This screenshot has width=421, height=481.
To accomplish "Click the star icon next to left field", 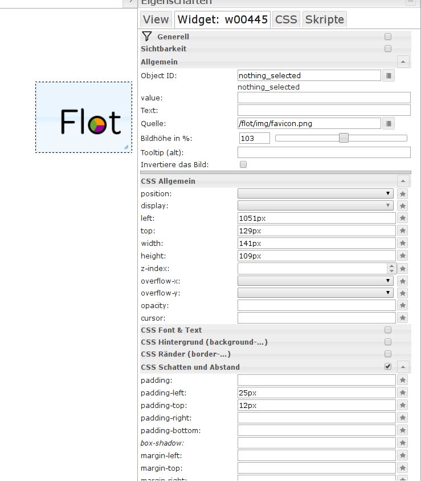I will tap(403, 218).
